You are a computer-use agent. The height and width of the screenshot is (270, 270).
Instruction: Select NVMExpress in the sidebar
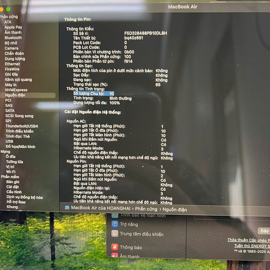coord(16,90)
